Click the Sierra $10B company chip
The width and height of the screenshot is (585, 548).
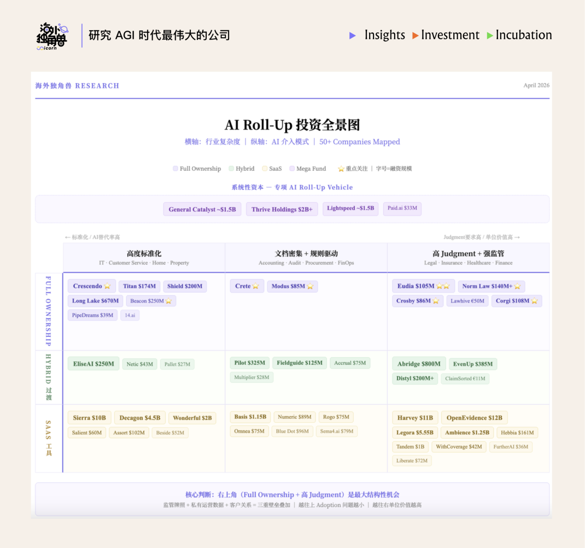click(x=89, y=418)
